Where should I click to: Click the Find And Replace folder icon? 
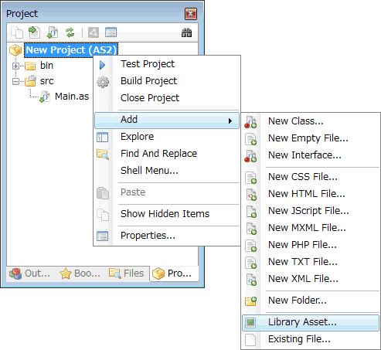(x=103, y=154)
